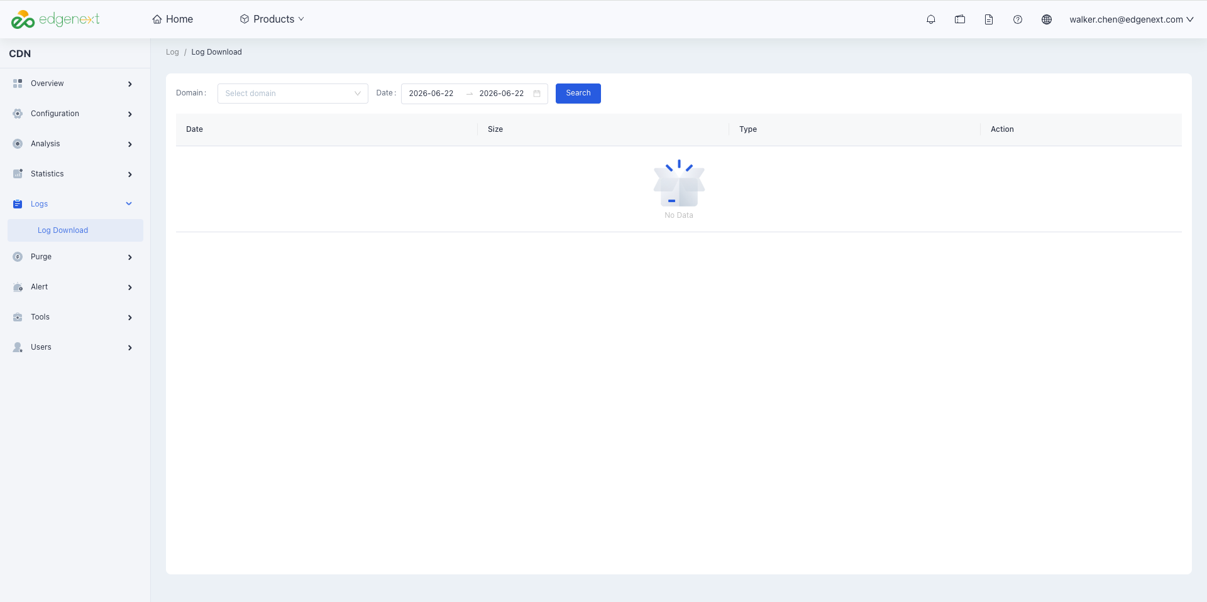Viewport: 1207px width, 602px height.
Task: Open the notifications bell icon
Action: (931, 19)
